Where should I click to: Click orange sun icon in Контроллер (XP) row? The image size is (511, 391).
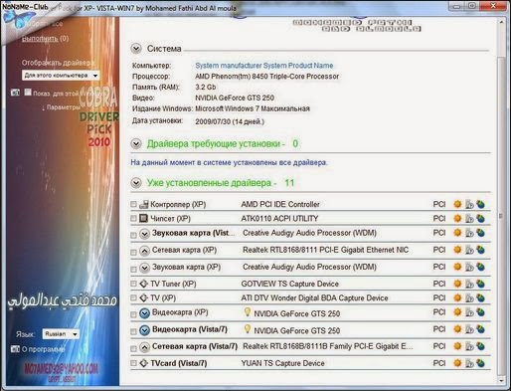coord(457,204)
